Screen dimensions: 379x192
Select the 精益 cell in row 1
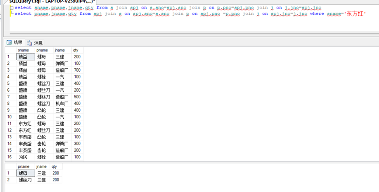tap(26, 57)
